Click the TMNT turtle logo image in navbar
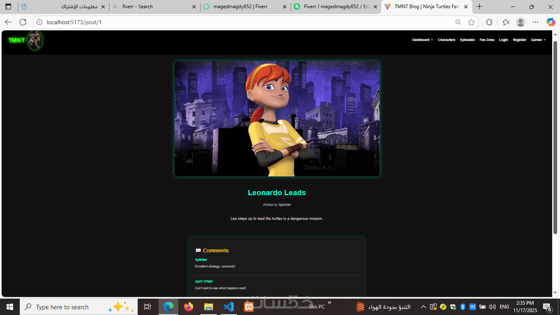Image resolution: width=560 pixels, height=315 pixels. [x=35, y=41]
